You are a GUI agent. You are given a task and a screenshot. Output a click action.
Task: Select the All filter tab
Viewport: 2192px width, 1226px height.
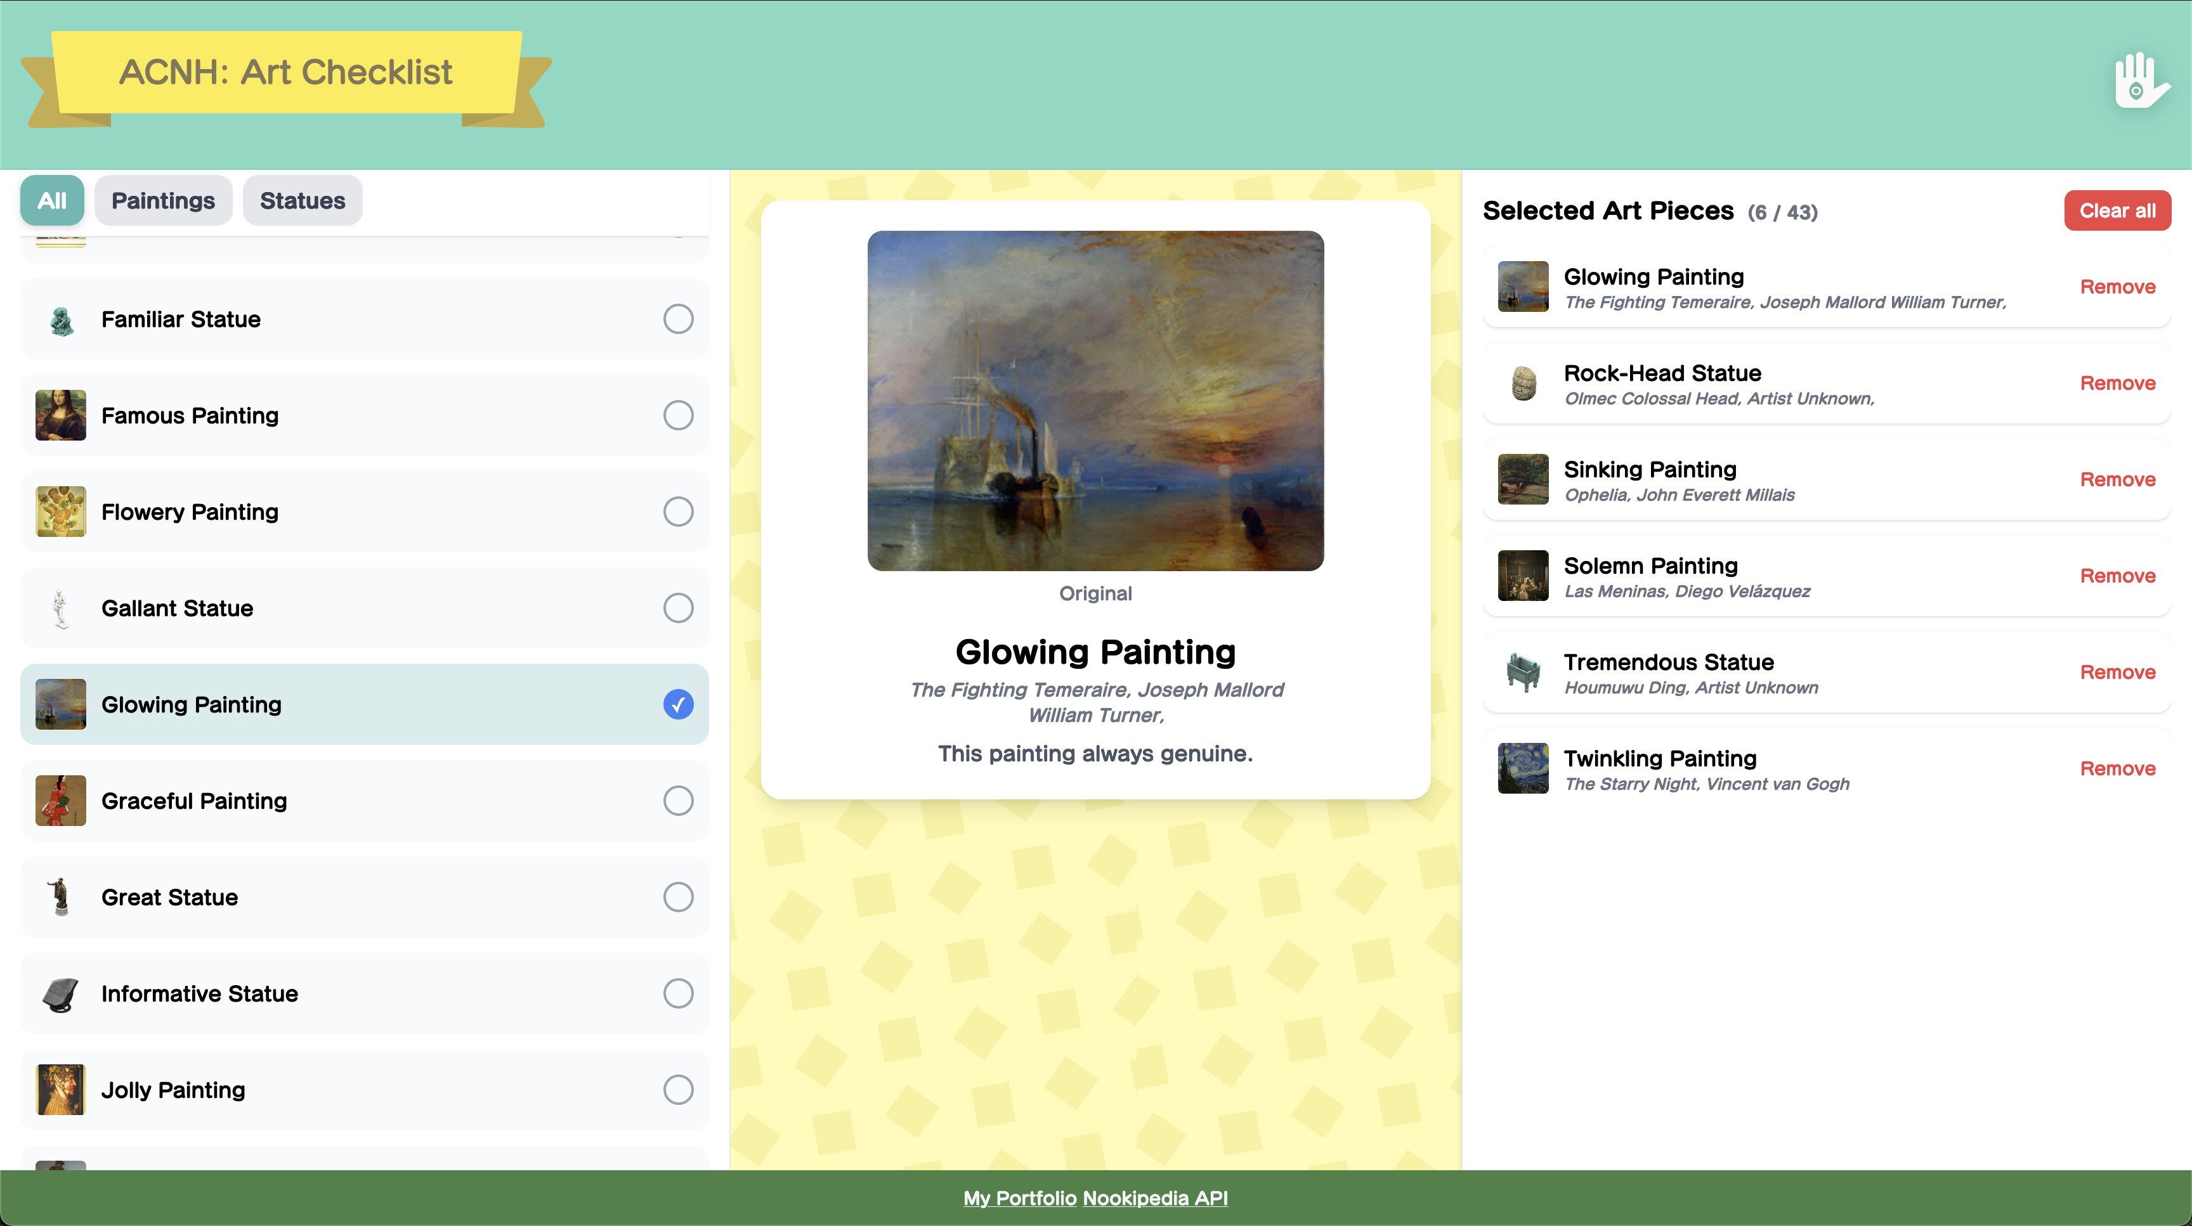click(51, 200)
